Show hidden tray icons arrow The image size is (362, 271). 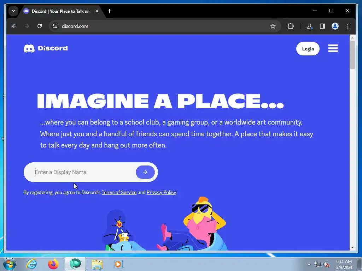point(309,264)
